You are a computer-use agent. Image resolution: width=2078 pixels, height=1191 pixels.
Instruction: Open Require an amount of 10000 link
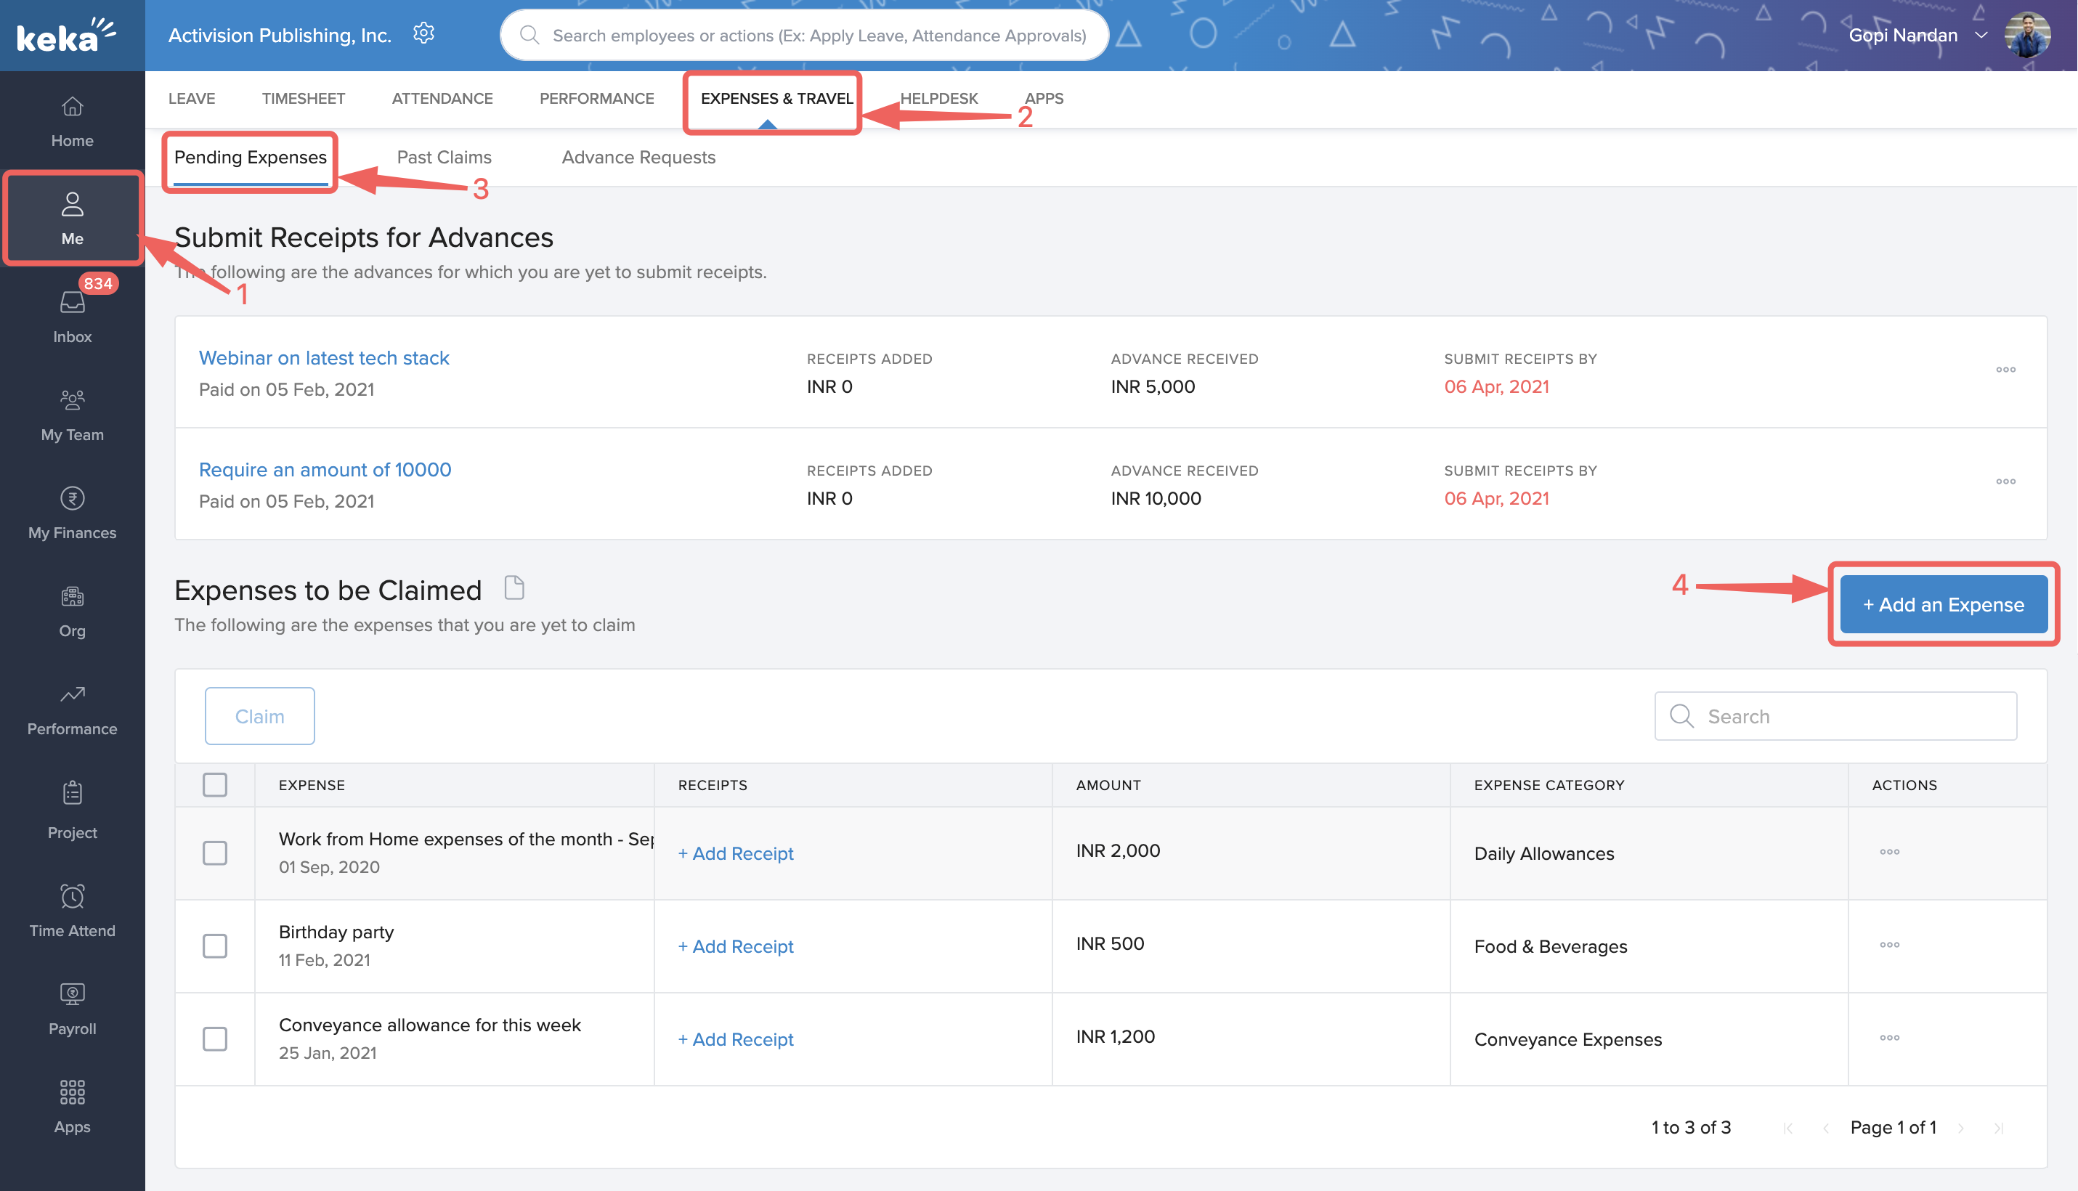tap(325, 470)
